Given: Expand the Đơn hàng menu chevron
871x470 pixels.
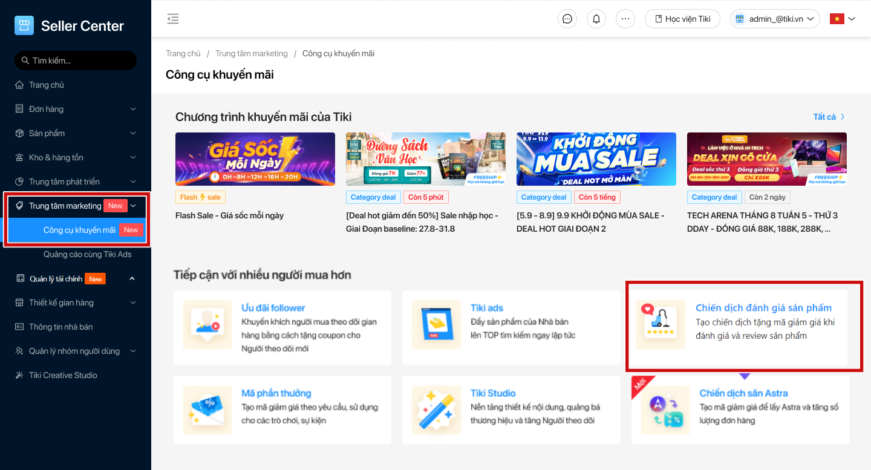Looking at the screenshot, I should pyautogui.click(x=133, y=109).
